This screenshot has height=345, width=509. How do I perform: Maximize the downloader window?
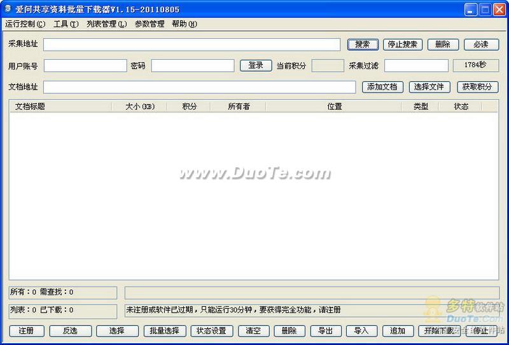[485, 10]
